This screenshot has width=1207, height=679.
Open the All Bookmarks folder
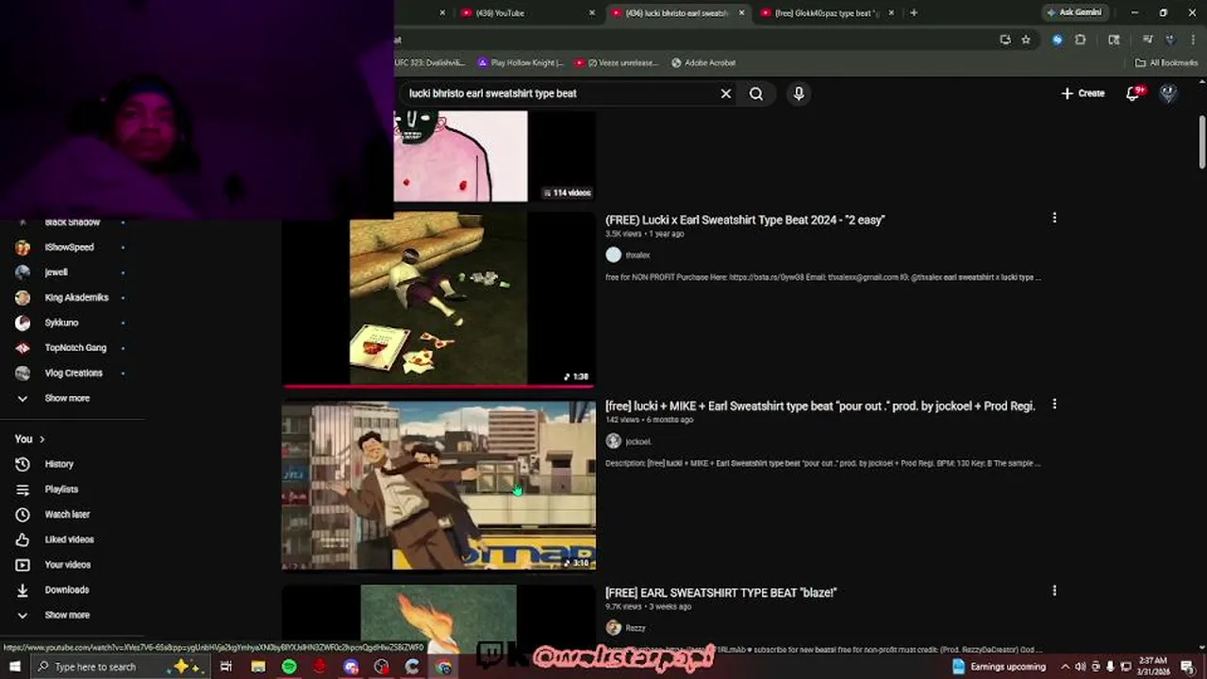pyautogui.click(x=1166, y=63)
